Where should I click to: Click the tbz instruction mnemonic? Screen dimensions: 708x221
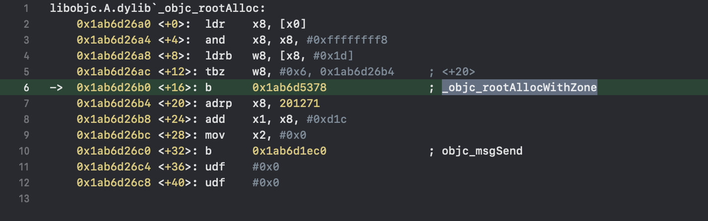(x=215, y=72)
